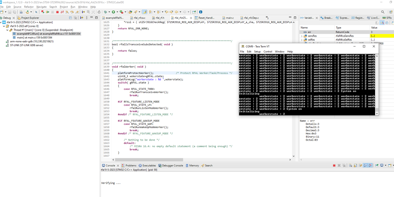Open Back history dropdown arrow in toolbar
Viewport: 394px width, 197px height.
pyautogui.click(x=180, y=12)
